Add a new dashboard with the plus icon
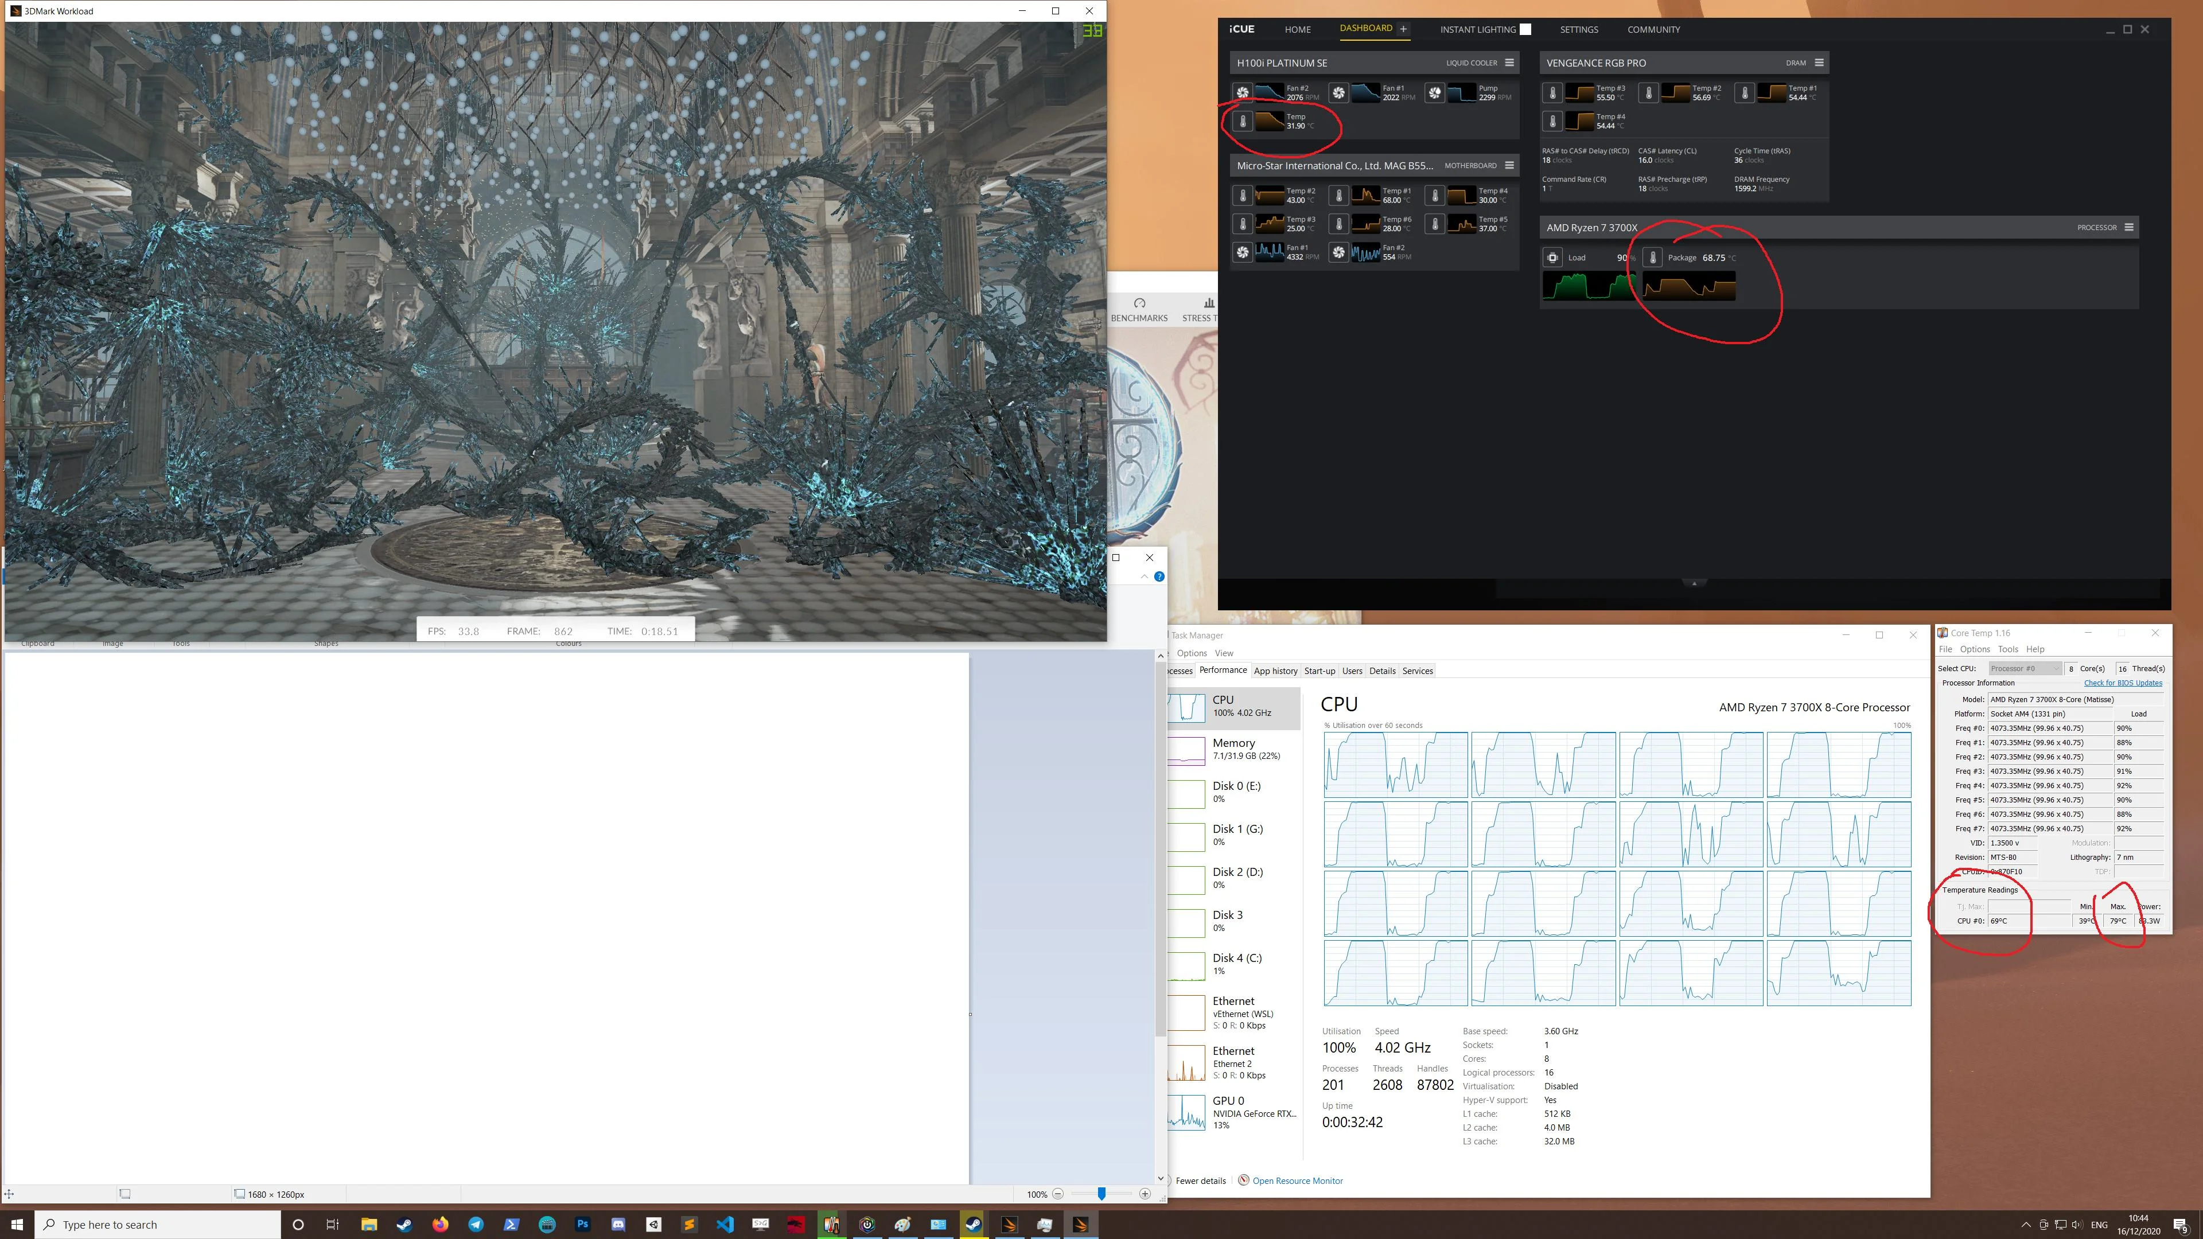 (1403, 29)
